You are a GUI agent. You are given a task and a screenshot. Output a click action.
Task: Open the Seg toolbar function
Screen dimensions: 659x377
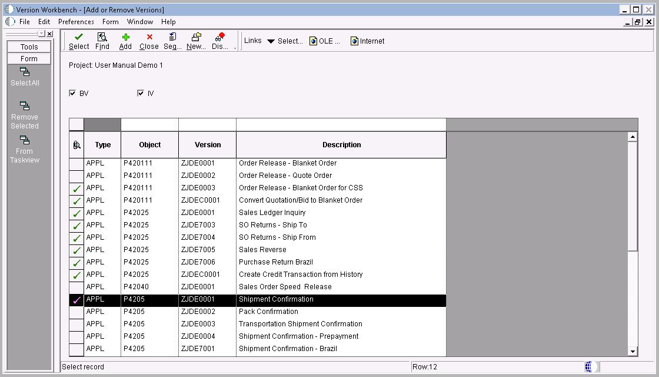172,40
